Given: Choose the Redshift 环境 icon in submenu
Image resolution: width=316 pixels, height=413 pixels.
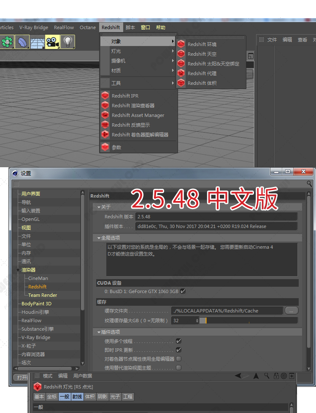Looking at the screenshot, I should pyautogui.click(x=181, y=44).
